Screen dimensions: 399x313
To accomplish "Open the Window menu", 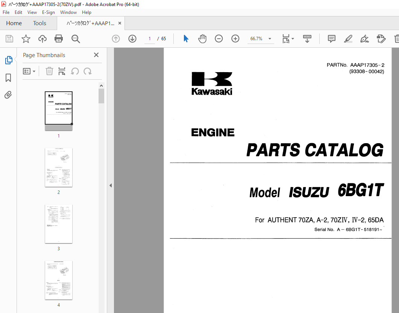I will tap(68, 12).
